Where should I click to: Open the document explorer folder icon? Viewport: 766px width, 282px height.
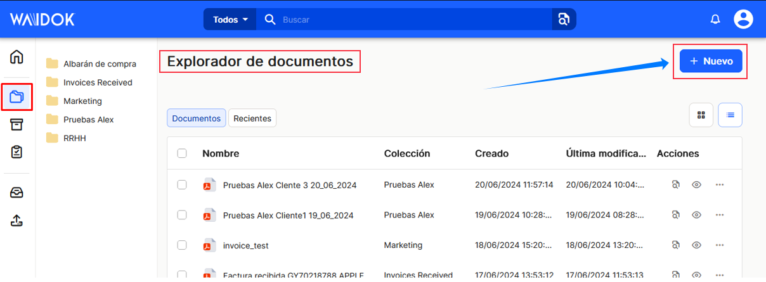pyautogui.click(x=16, y=97)
